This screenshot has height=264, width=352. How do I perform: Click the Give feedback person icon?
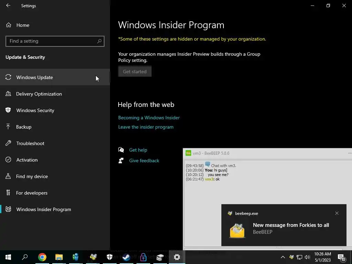(121, 161)
